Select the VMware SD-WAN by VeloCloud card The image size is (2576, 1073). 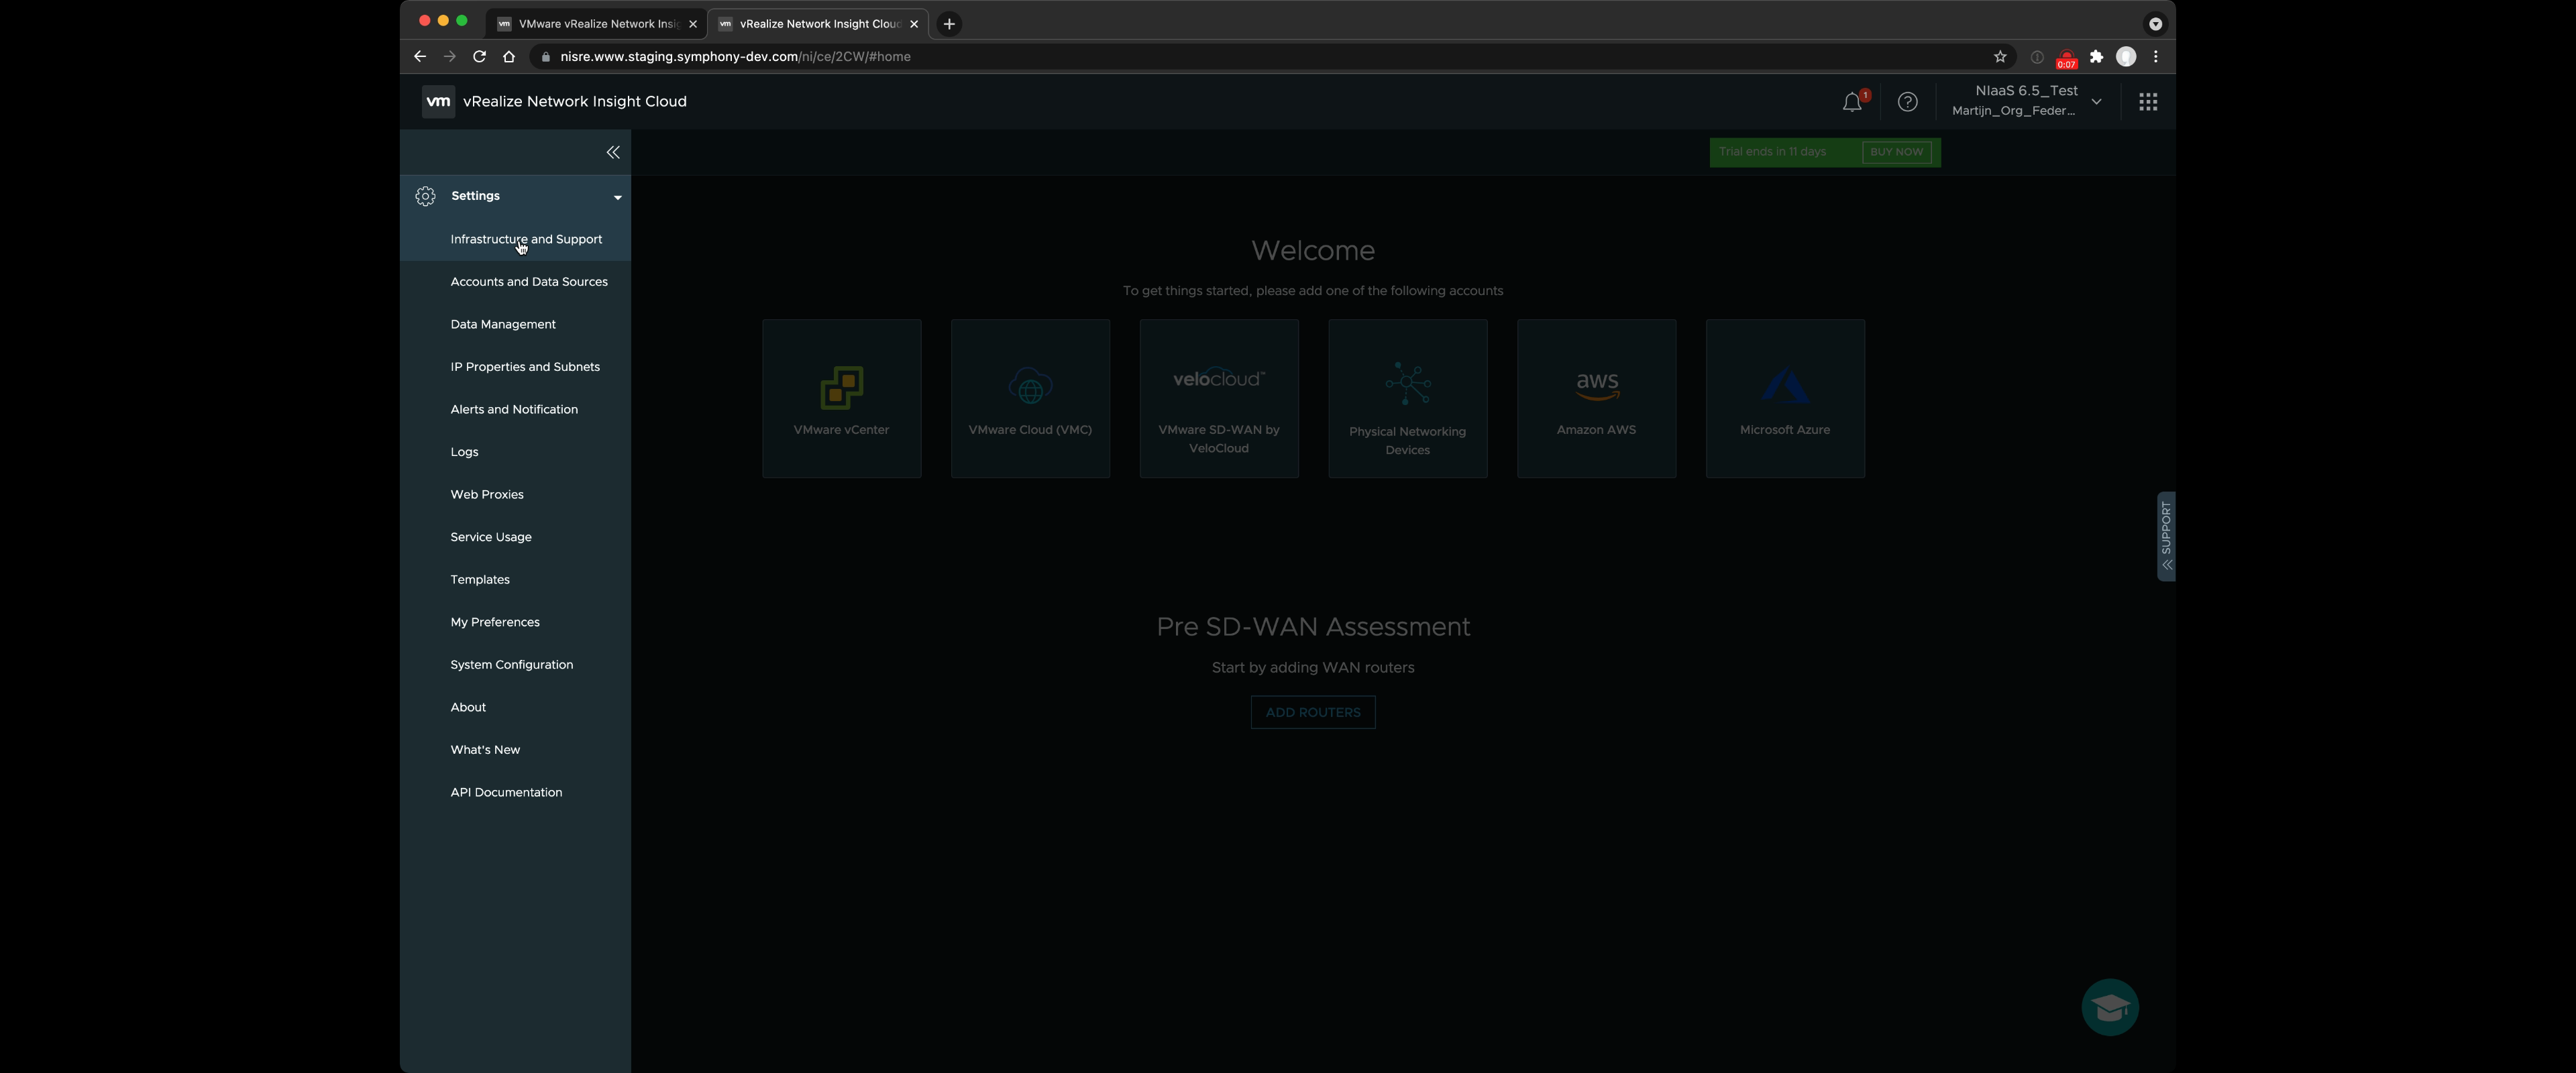1219,398
